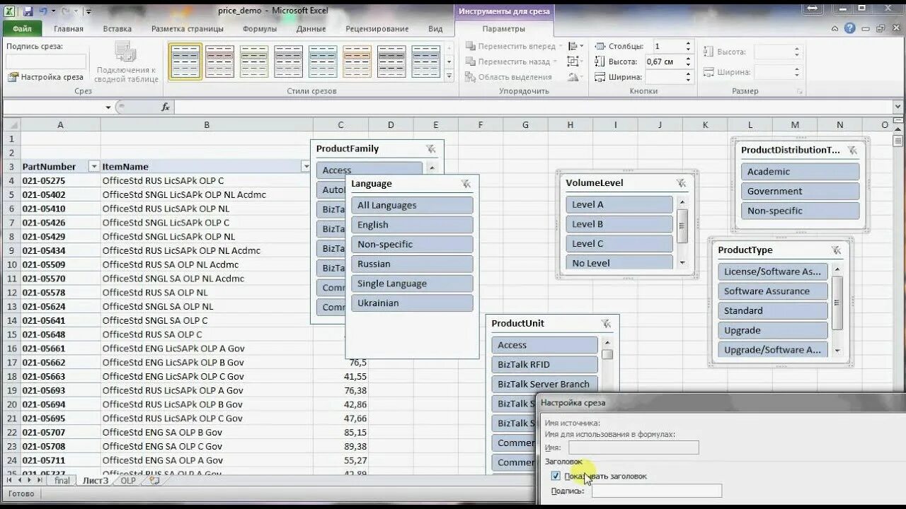Select Academic in ProductDistributionType slicer
The height and width of the screenshot is (509, 906).
(801, 171)
